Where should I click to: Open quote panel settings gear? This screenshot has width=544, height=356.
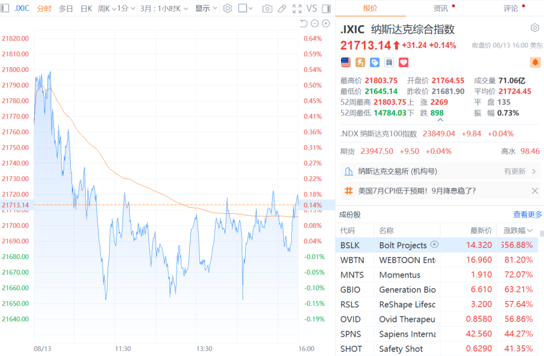coord(535,28)
